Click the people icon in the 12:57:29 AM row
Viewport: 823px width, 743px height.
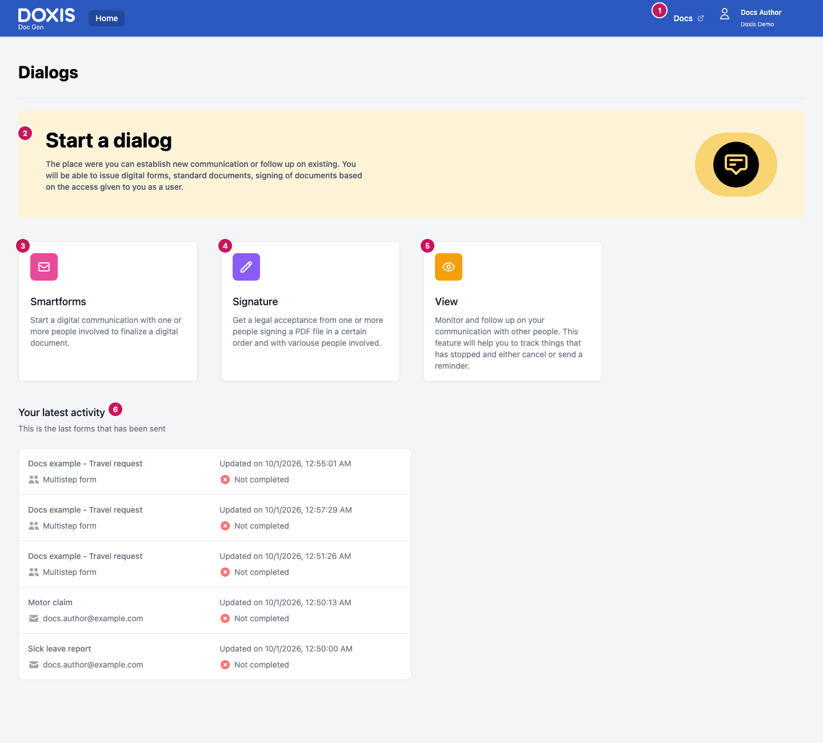click(34, 526)
